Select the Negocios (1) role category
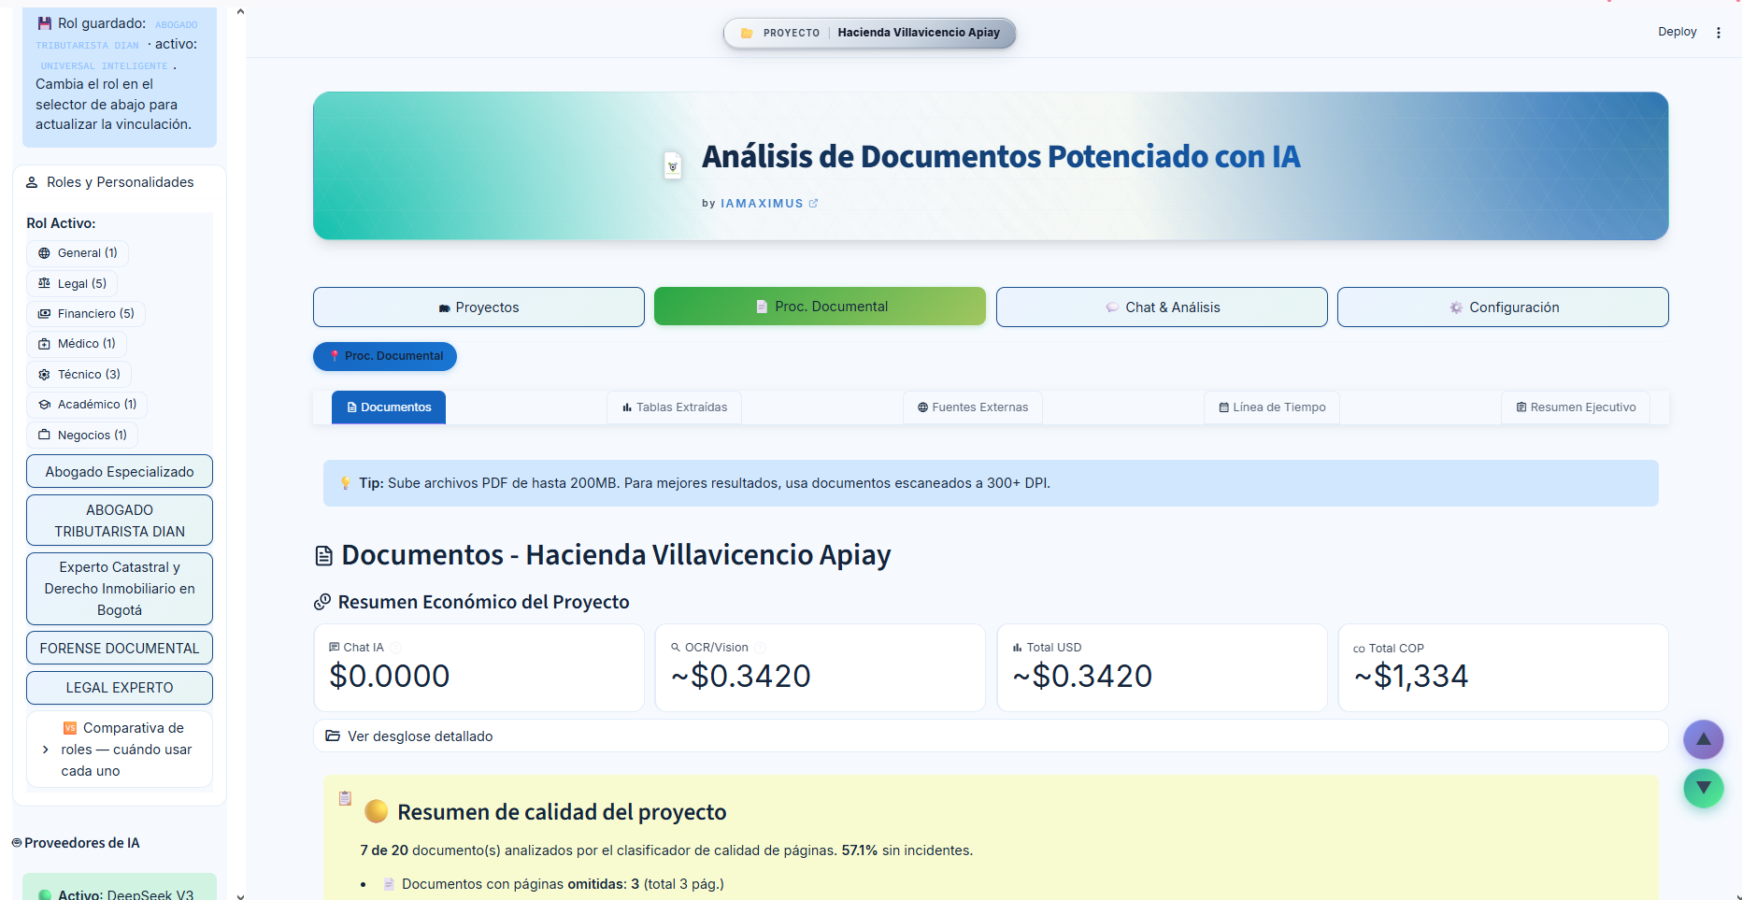This screenshot has height=900, width=1742. click(x=82, y=435)
